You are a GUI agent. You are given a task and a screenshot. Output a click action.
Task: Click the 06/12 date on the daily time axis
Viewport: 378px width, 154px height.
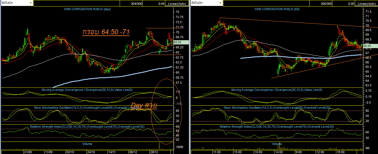point(133,152)
